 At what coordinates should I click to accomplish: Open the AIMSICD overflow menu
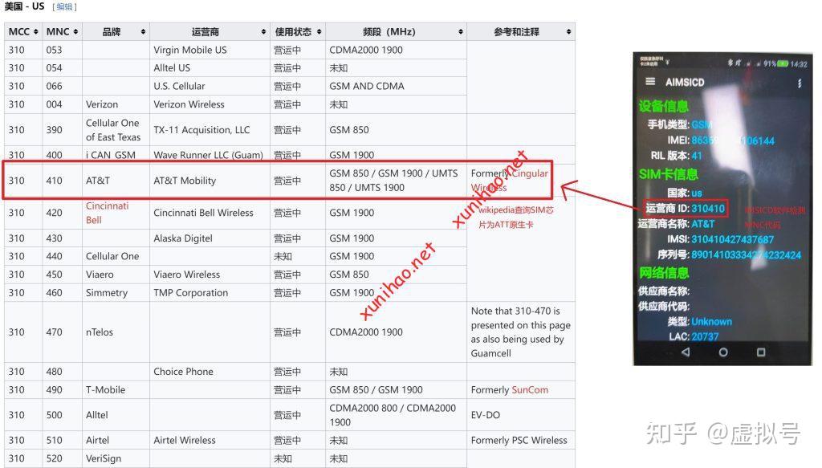pyautogui.click(x=800, y=82)
